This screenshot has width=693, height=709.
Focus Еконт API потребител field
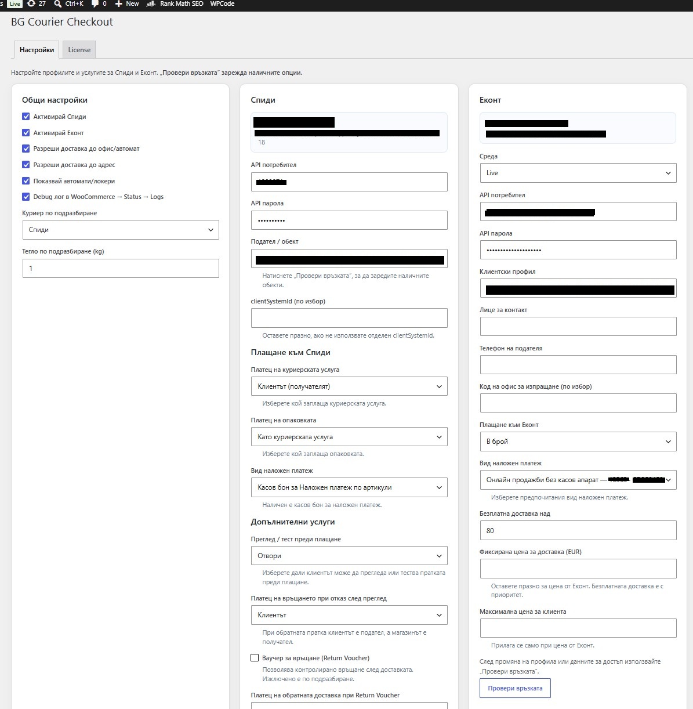pyautogui.click(x=578, y=211)
